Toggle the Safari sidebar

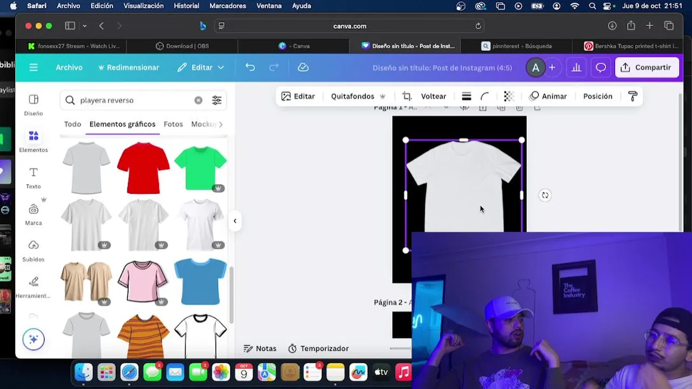click(x=70, y=26)
